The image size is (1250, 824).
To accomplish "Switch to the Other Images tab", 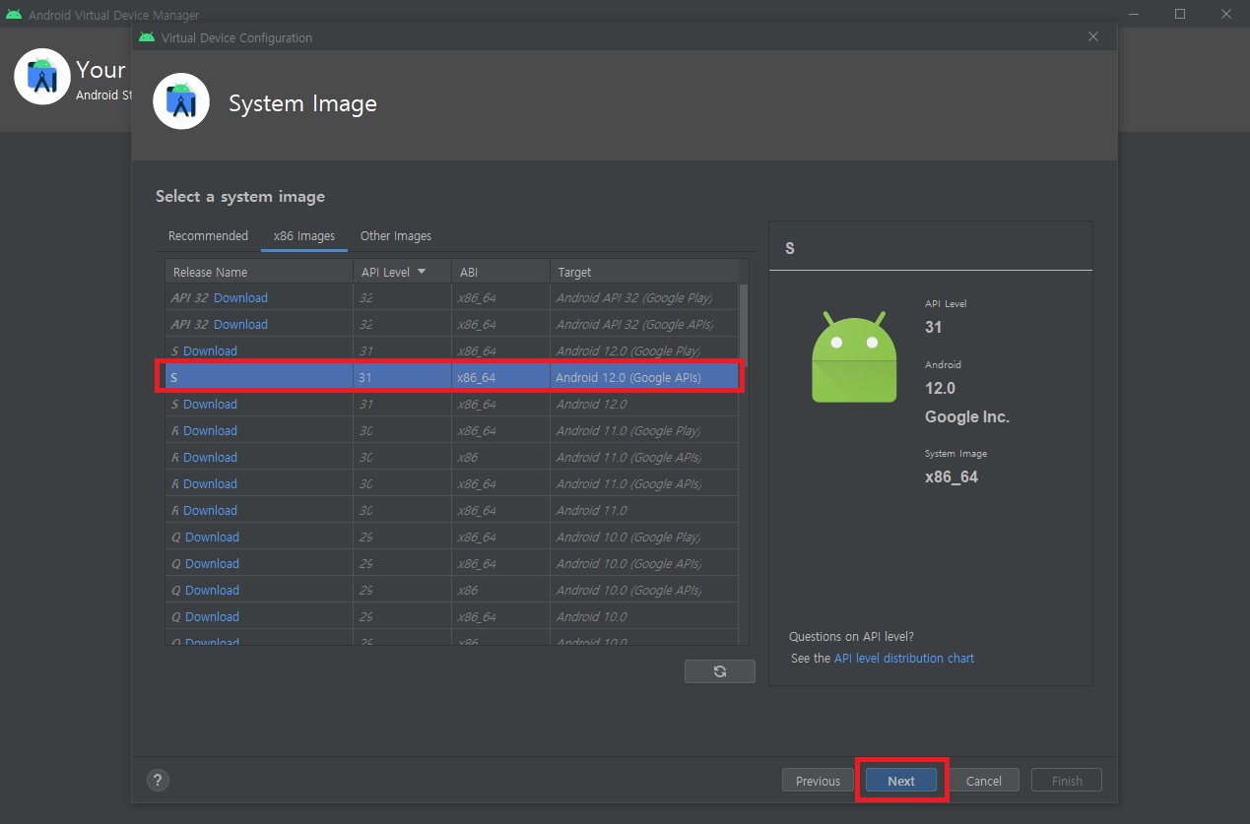I will 396,236.
